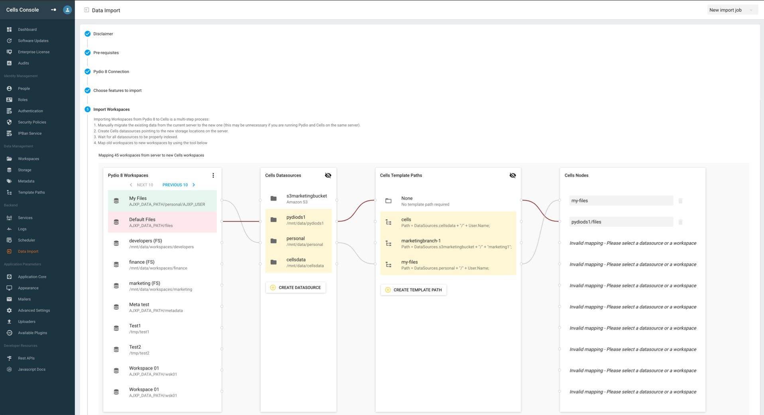Delete the my-files node with trash icon

pyautogui.click(x=681, y=201)
